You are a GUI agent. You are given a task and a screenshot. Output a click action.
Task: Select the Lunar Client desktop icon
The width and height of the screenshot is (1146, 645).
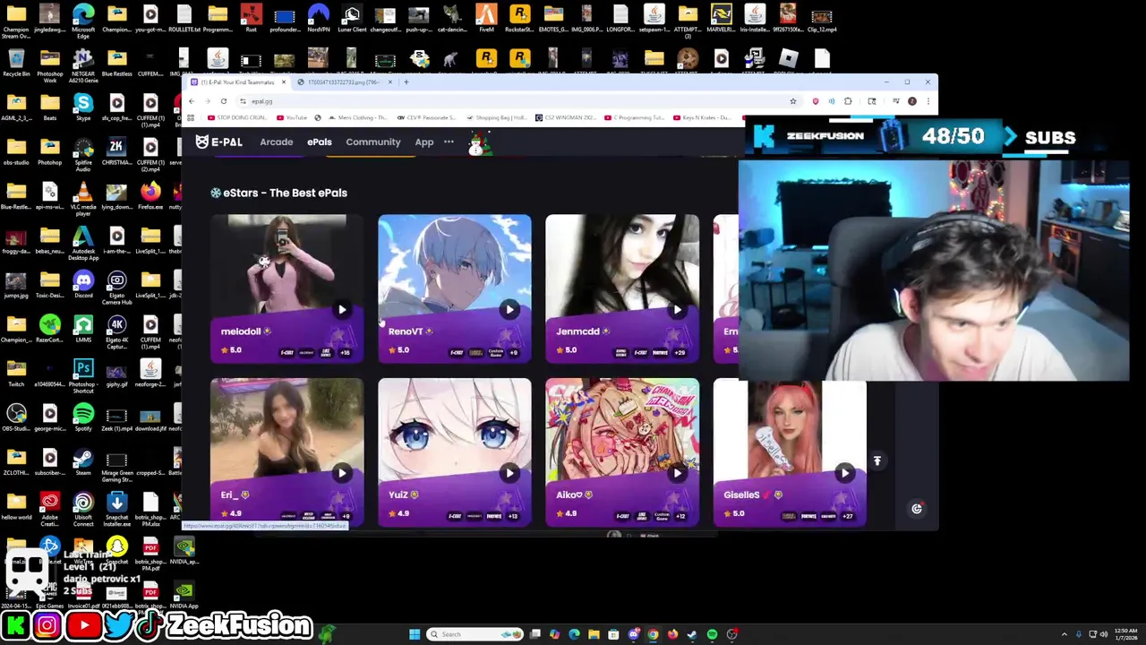[351, 16]
